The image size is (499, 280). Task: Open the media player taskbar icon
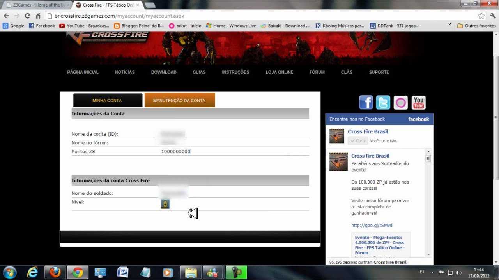point(168,272)
